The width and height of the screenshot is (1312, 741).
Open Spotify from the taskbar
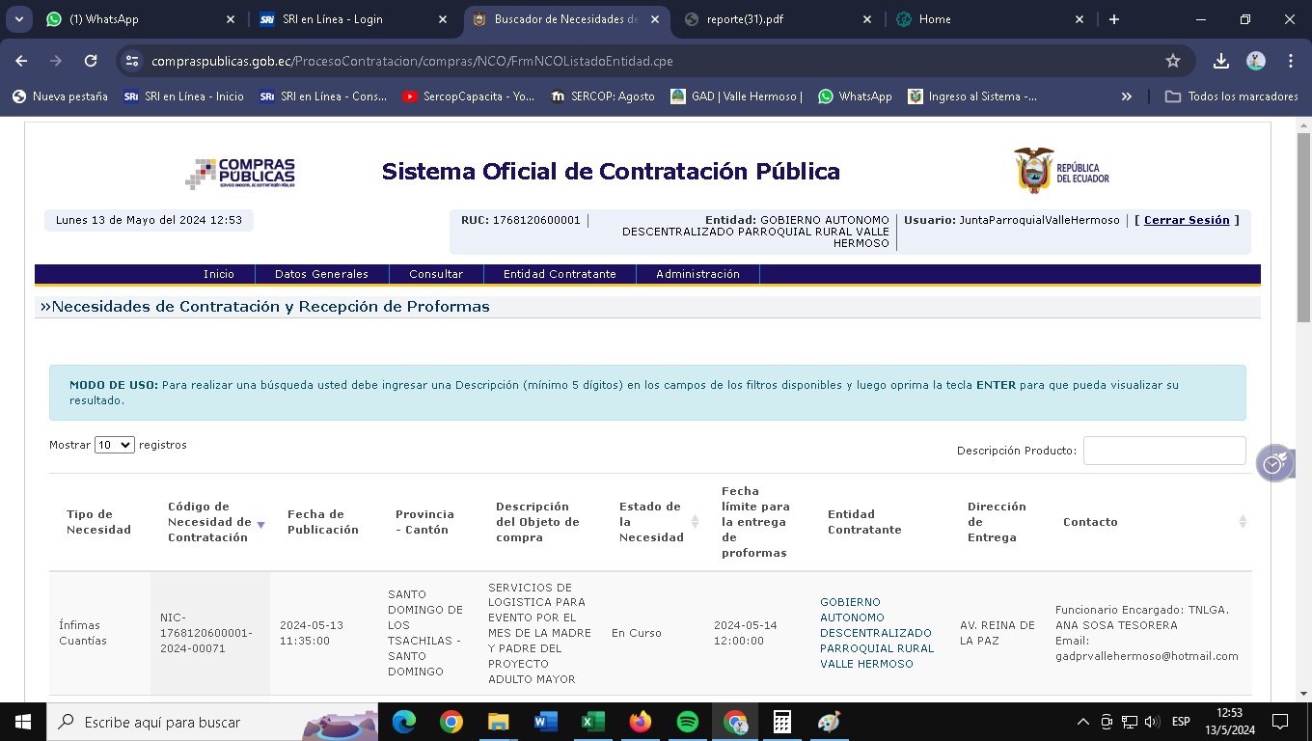click(688, 722)
